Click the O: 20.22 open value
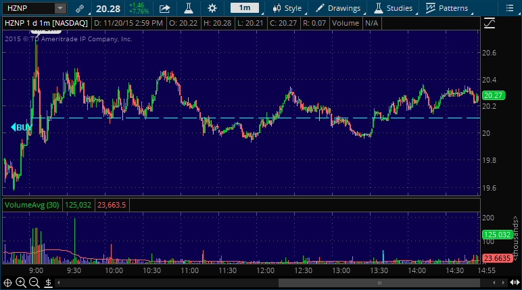The height and width of the screenshot is (290, 522). pos(183,23)
